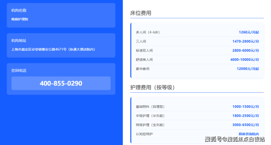Select the 1260元/月起 price
The height and width of the screenshot is (145, 271).
[x=249, y=32]
